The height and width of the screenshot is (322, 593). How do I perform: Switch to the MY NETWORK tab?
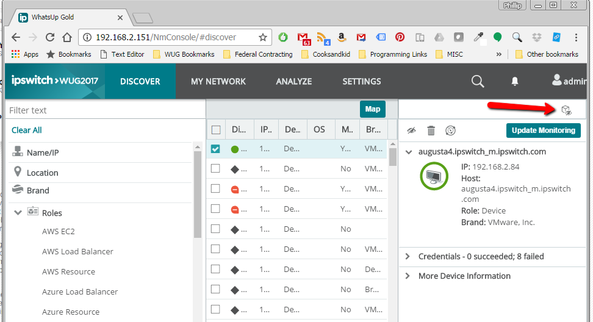click(x=218, y=81)
